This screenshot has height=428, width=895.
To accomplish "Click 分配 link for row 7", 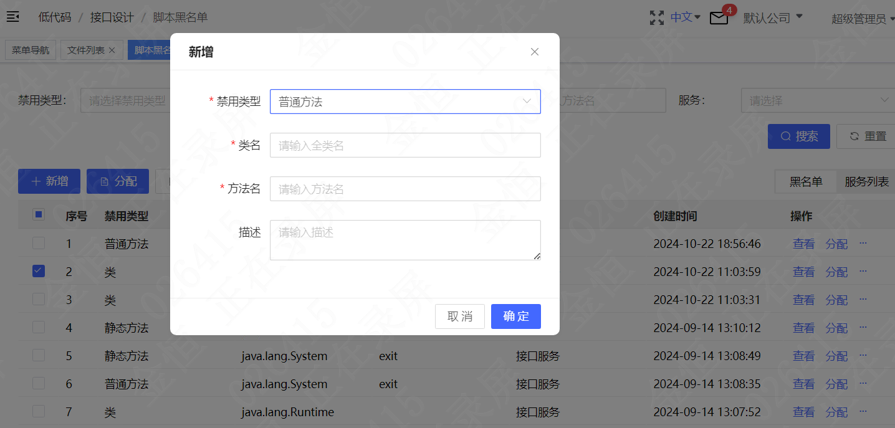I will [837, 412].
